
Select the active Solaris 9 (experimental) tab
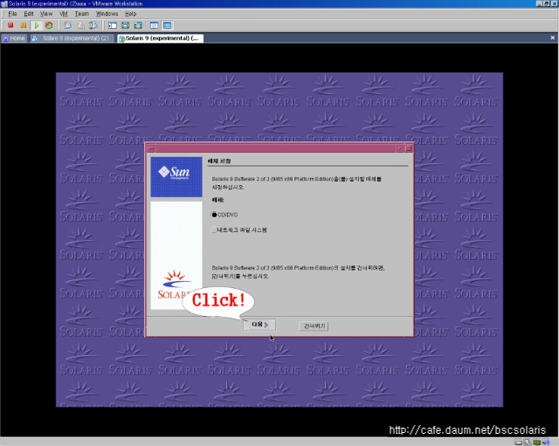click(160, 38)
